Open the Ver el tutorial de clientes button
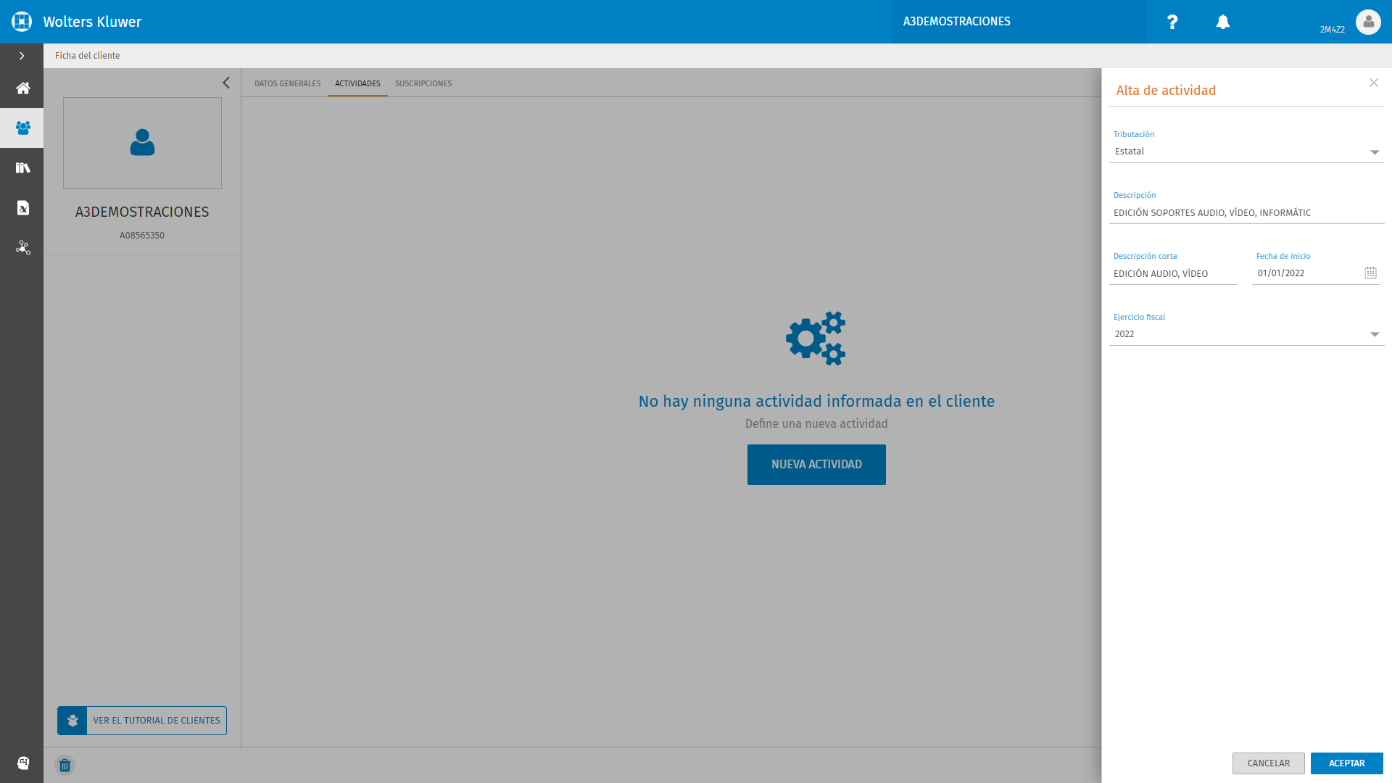Screen dimensions: 1392x783 pyautogui.click(x=142, y=721)
